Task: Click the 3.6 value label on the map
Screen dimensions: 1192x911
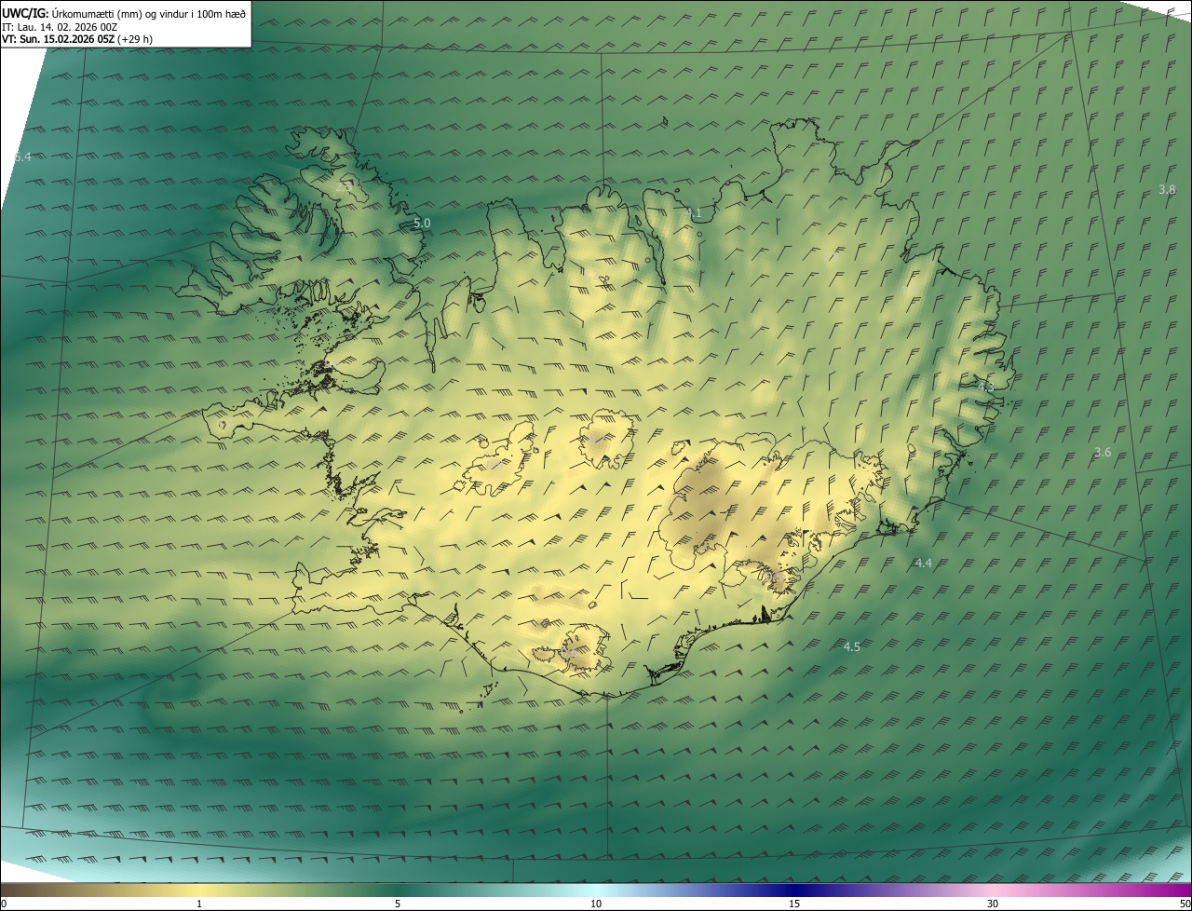Action: 1103,453
